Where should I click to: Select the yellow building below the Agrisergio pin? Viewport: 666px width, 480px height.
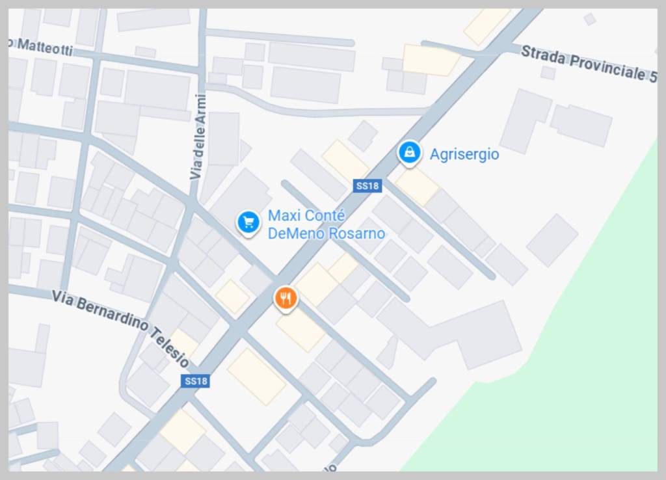click(417, 185)
